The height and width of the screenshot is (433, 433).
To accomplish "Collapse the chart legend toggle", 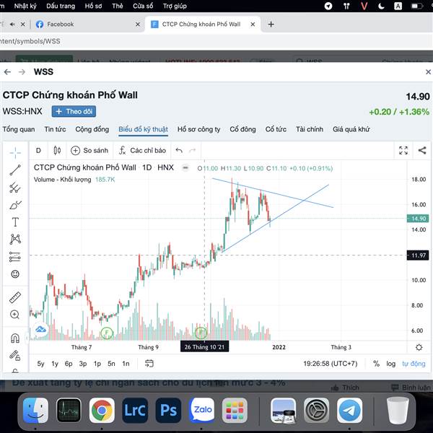I will 185,167.
